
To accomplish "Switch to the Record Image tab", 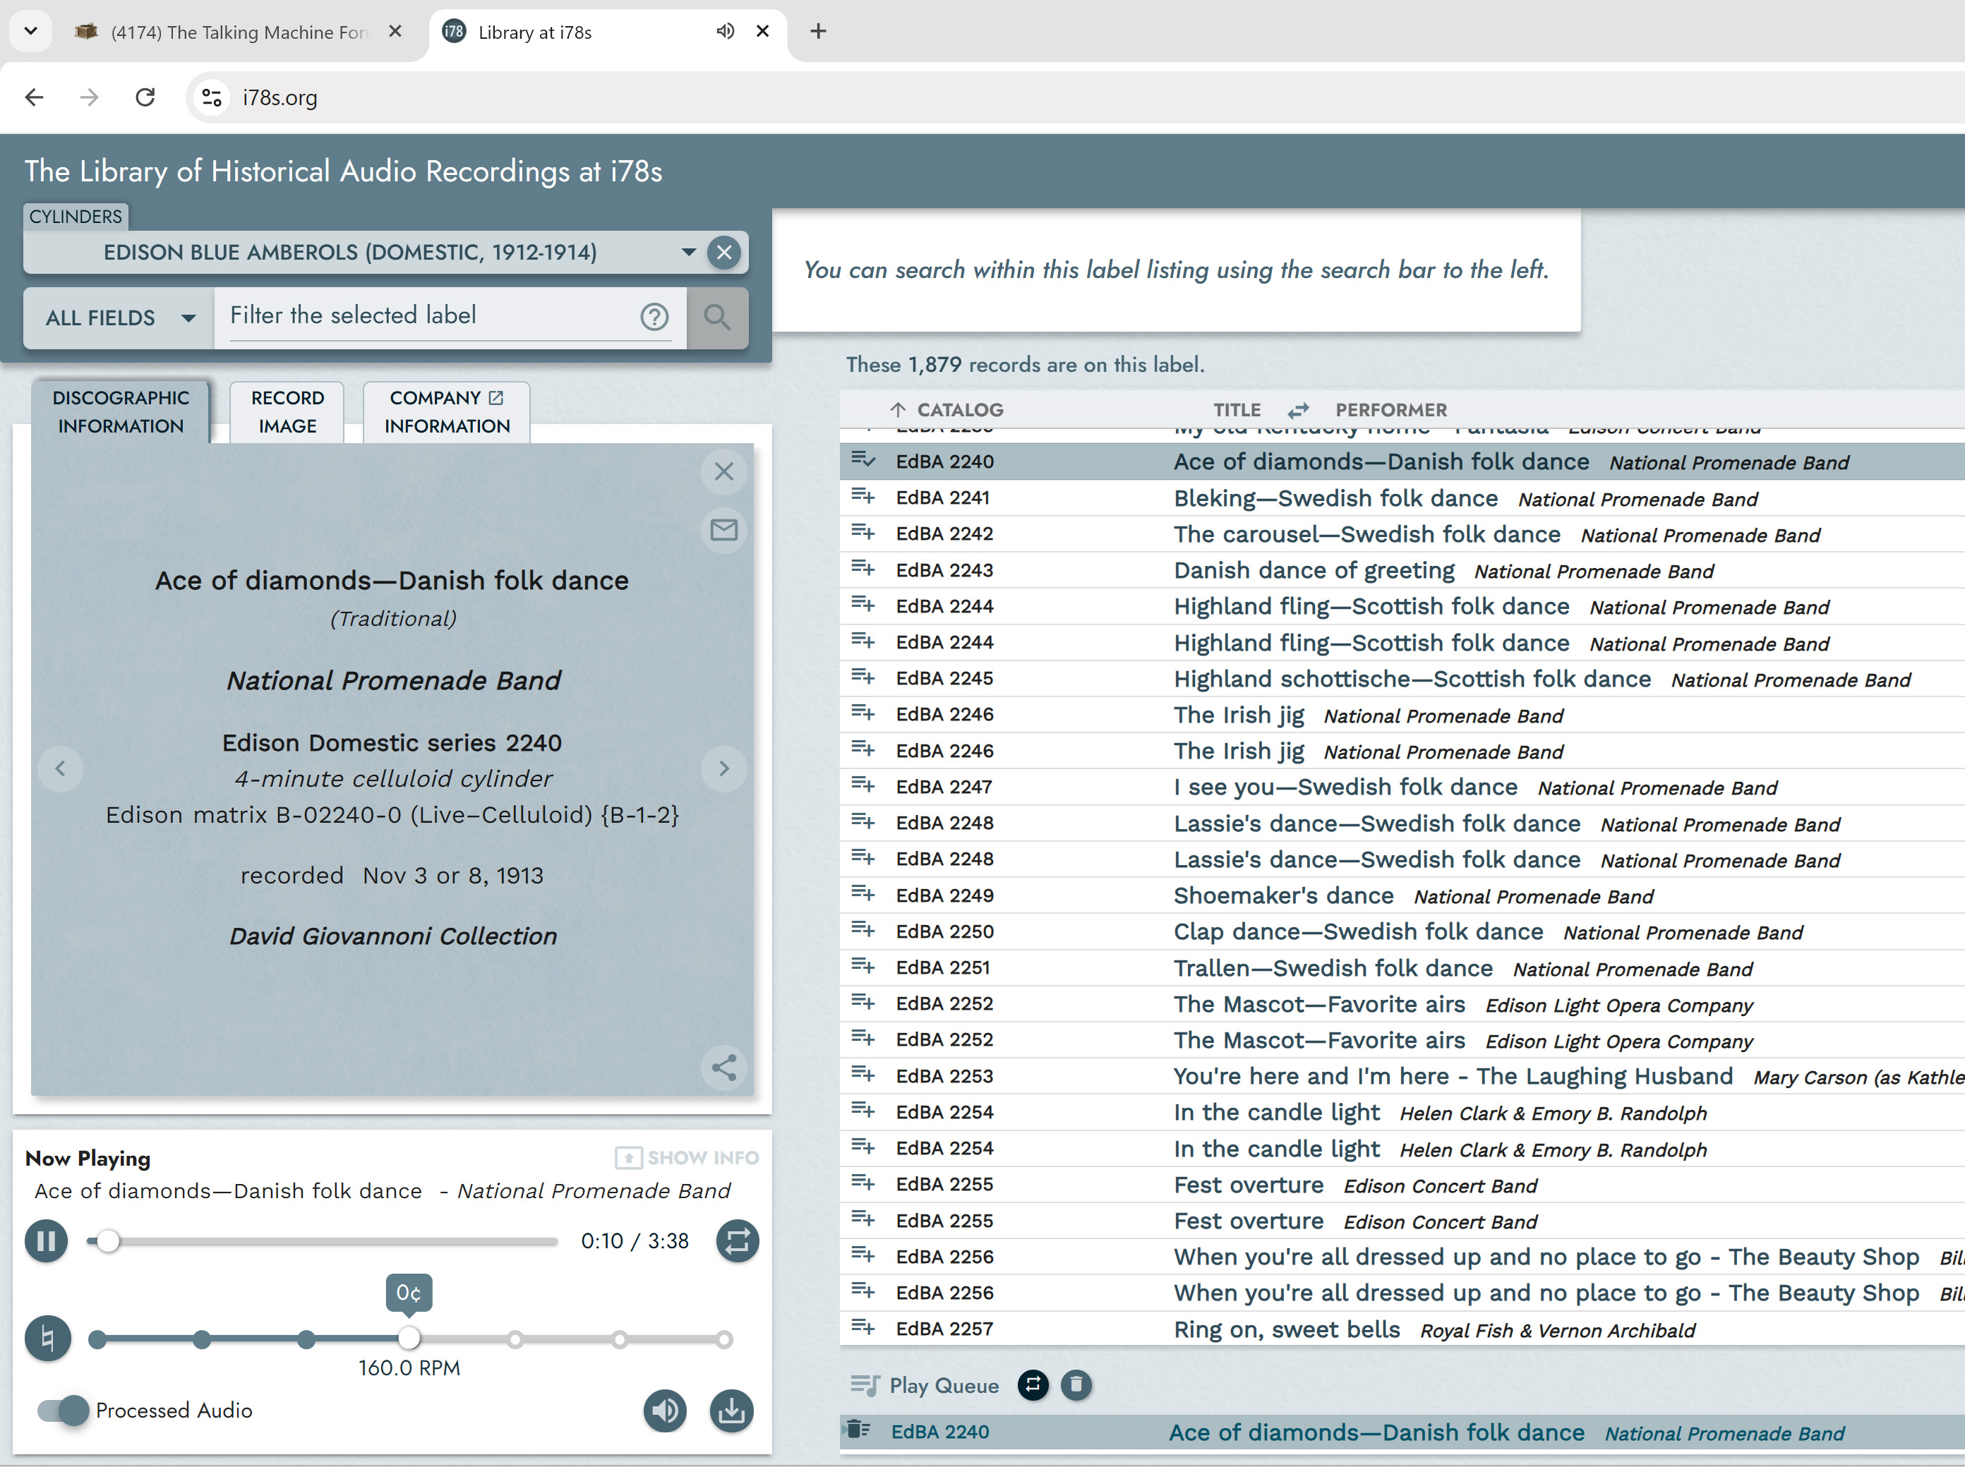I will [x=287, y=412].
